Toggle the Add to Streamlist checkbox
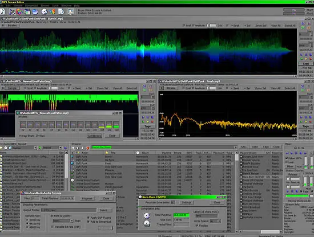 click(x=88, y=222)
